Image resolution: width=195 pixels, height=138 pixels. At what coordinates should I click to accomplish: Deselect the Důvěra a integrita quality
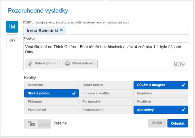(x=161, y=85)
